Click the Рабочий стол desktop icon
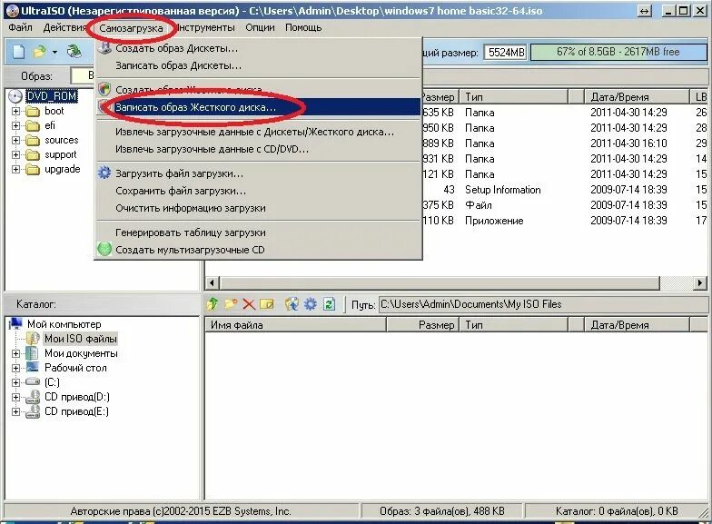The width and height of the screenshot is (712, 524). [x=33, y=367]
